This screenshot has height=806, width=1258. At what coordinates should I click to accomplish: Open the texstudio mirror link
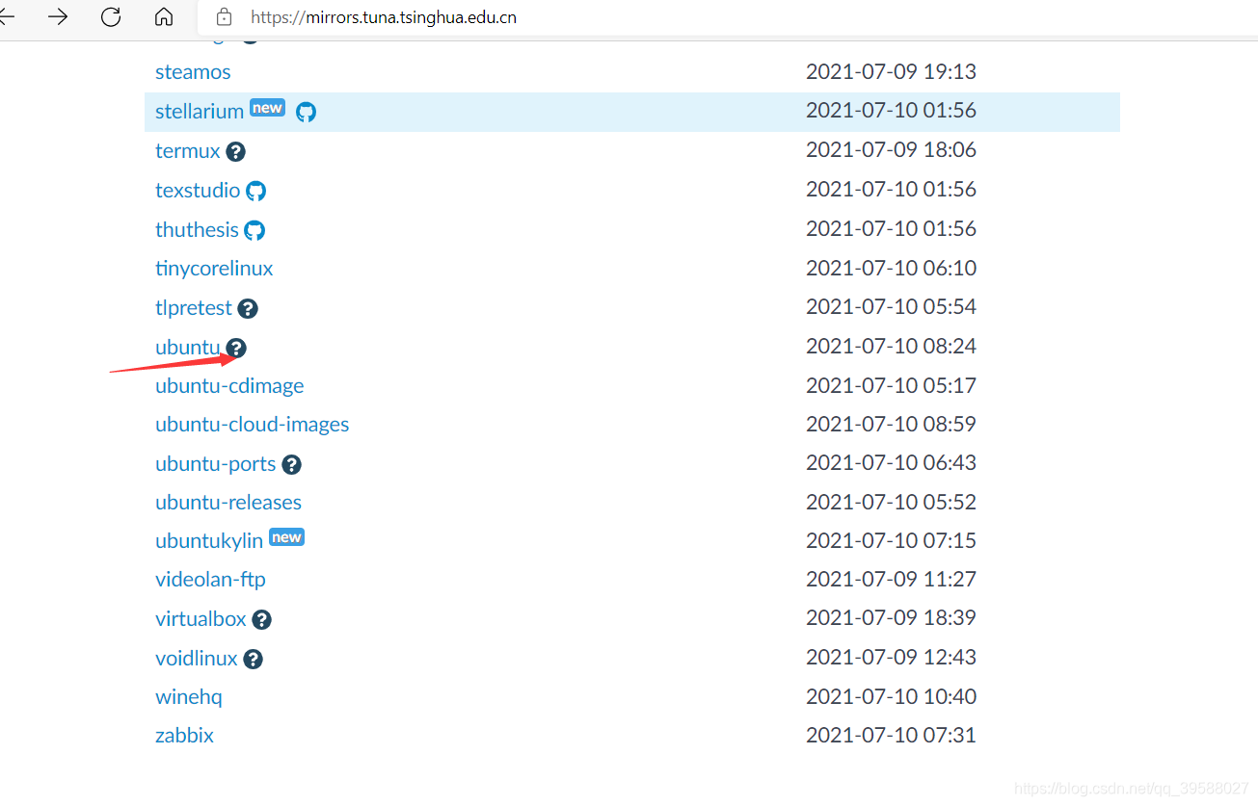198,190
